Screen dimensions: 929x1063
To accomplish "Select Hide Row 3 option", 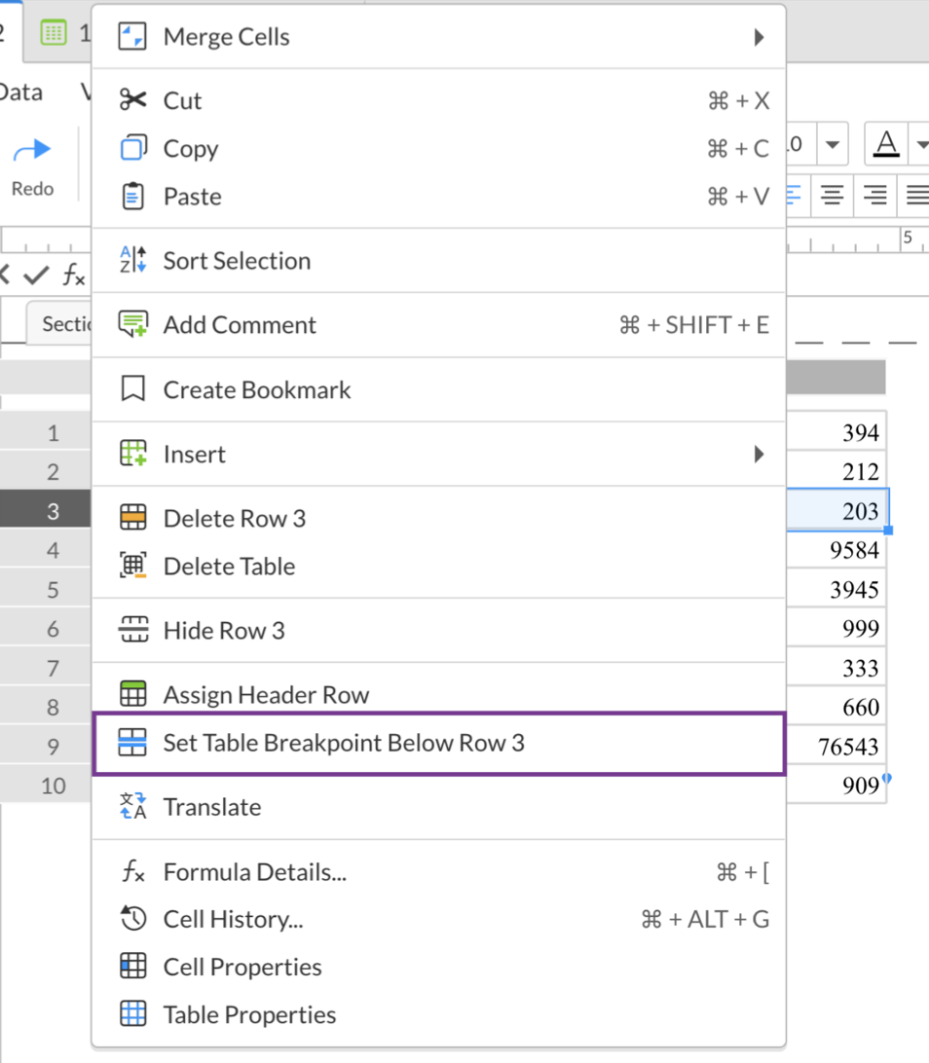I will pyautogui.click(x=439, y=631).
